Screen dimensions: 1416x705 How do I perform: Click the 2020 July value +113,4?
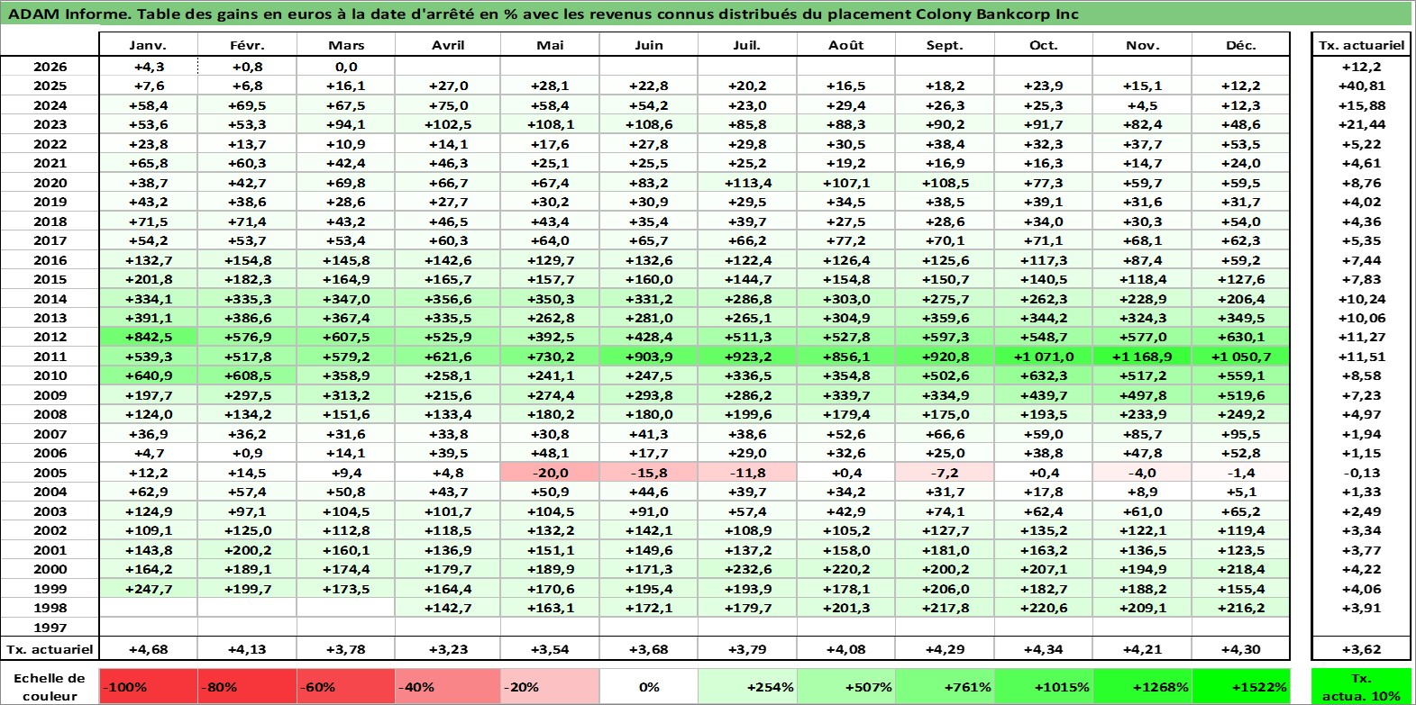[747, 183]
